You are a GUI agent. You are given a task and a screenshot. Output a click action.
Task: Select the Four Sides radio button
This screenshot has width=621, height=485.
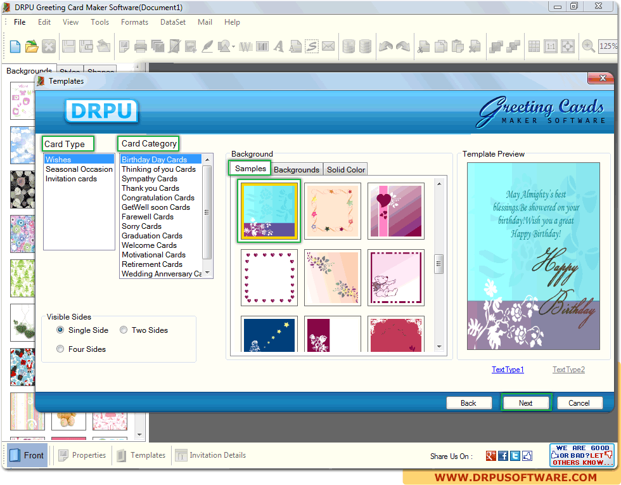pyautogui.click(x=60, y=349)
